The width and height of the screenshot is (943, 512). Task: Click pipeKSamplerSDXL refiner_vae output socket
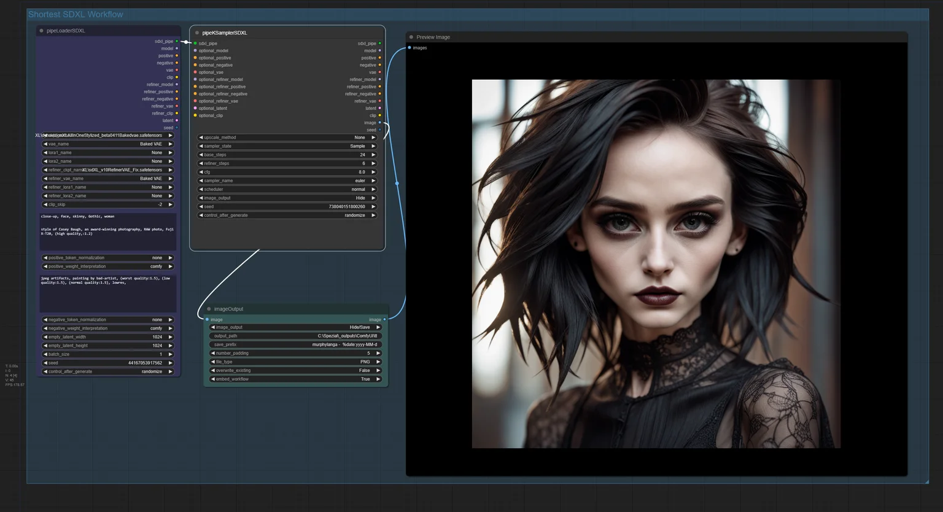pos(379,101)
